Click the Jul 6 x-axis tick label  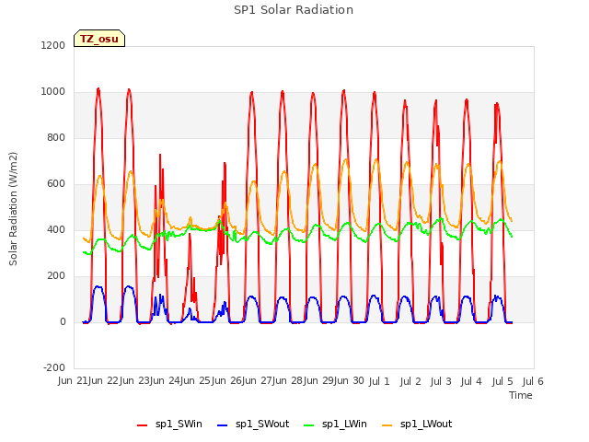(x=533, y=381)
